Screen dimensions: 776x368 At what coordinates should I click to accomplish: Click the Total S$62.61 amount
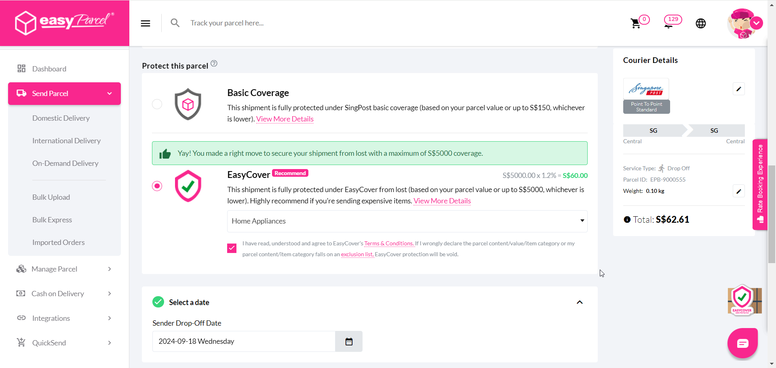pyautogui.click(x=673, y=220)
